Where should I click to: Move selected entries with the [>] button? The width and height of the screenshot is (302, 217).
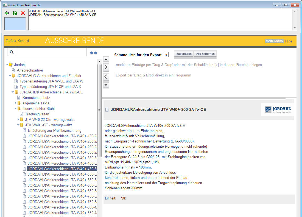click(x=106, y=67)
